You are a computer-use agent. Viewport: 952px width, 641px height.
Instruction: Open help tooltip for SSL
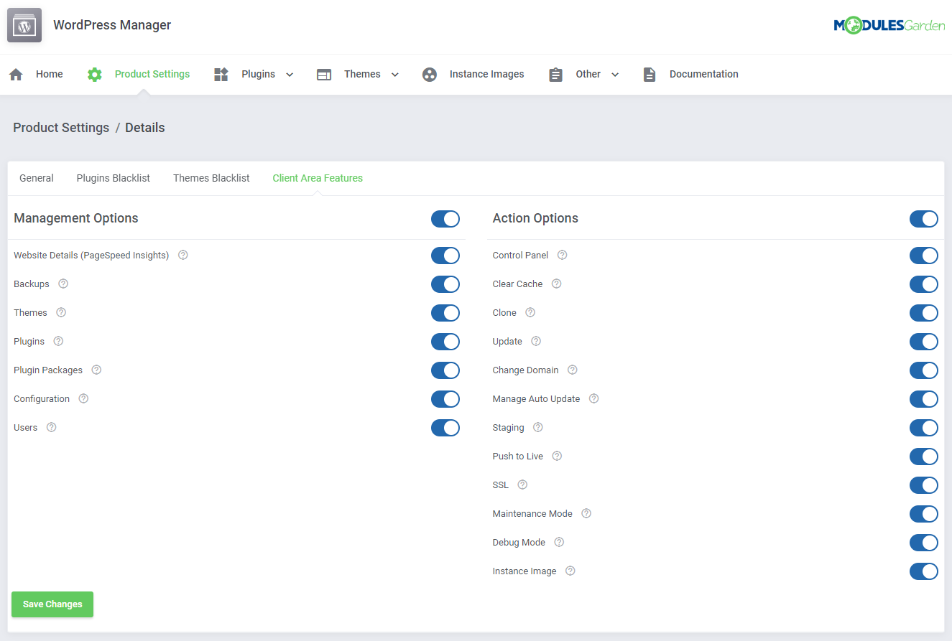pos(522,485)
